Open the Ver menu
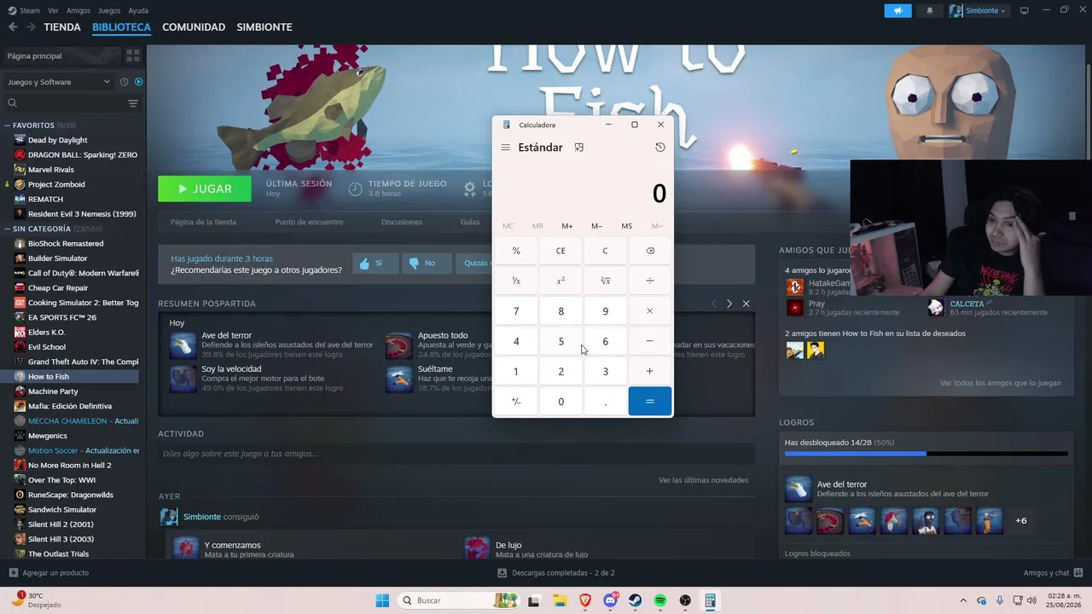 pos(53,10)
